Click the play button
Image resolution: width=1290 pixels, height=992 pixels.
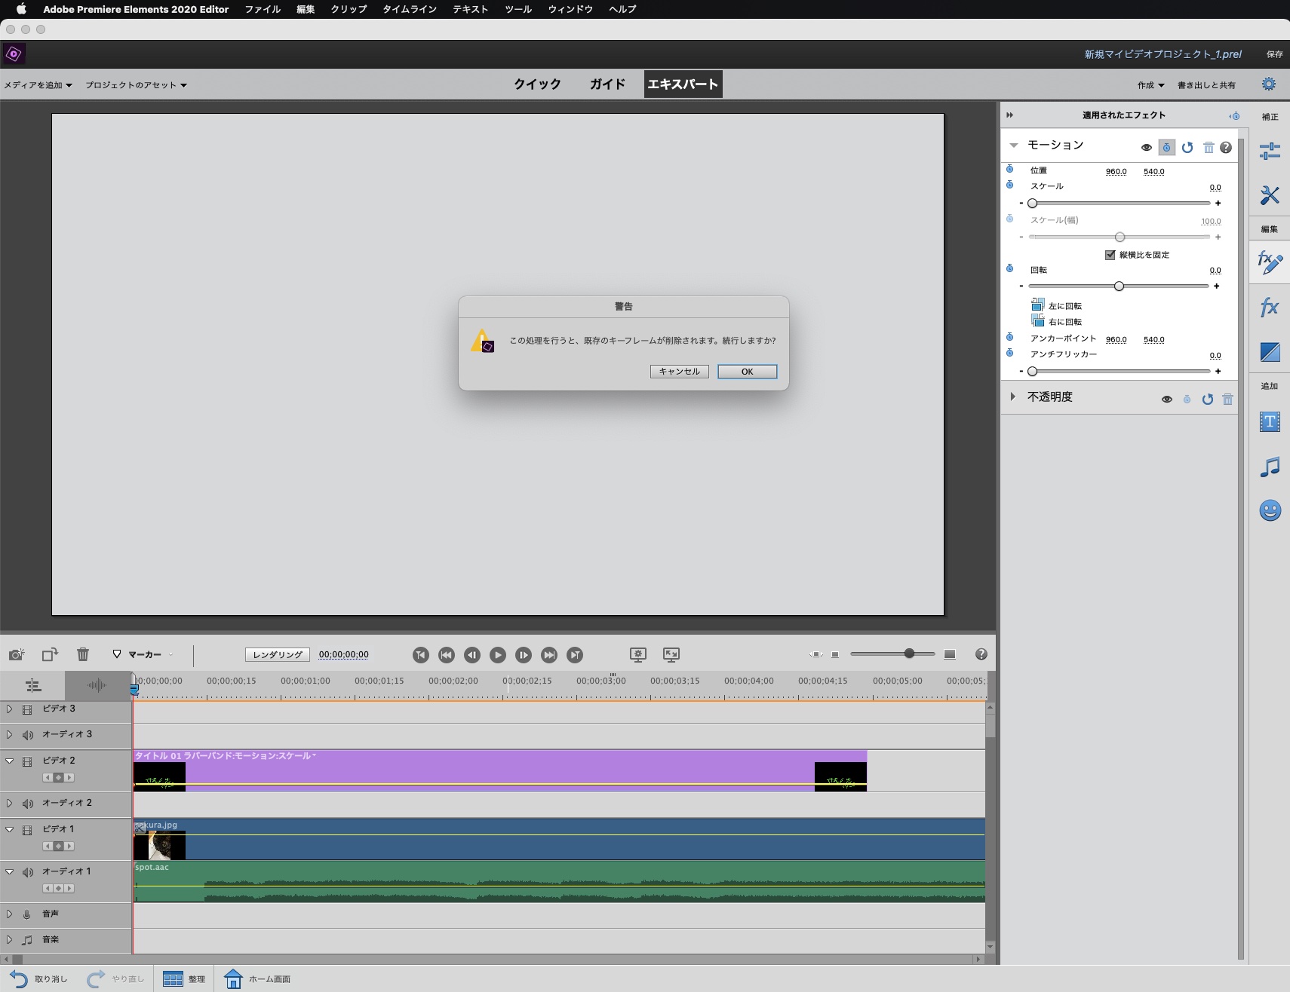[x=498, y=655]
